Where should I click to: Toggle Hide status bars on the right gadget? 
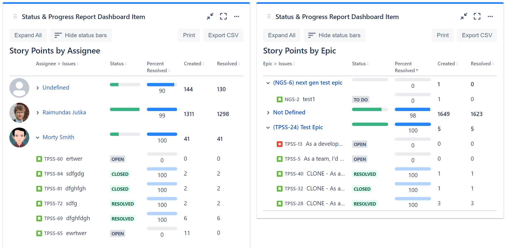pyautogui.click(x=334, y=35)
